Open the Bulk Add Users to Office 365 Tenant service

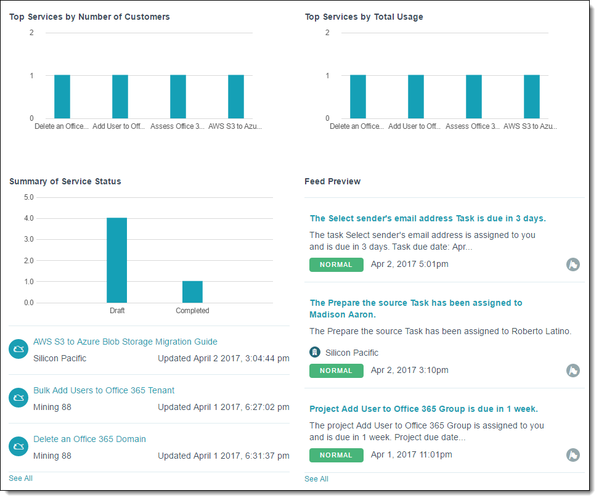[x=104, y=390]
